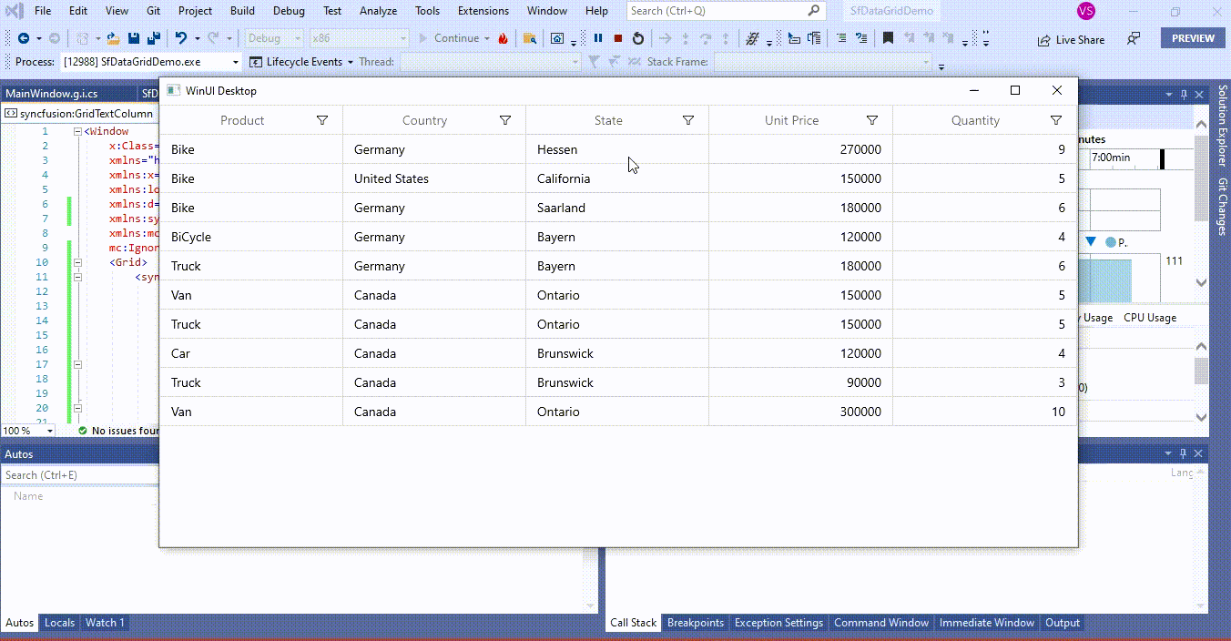Click the Hot Reload flame icon
Image resolution: width=1231 pixels, height=641 pixels.
tap(503, 38)
